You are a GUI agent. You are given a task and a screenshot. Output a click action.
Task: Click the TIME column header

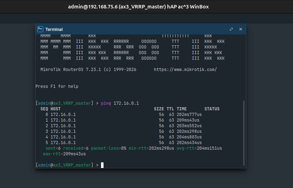point(182,109)
